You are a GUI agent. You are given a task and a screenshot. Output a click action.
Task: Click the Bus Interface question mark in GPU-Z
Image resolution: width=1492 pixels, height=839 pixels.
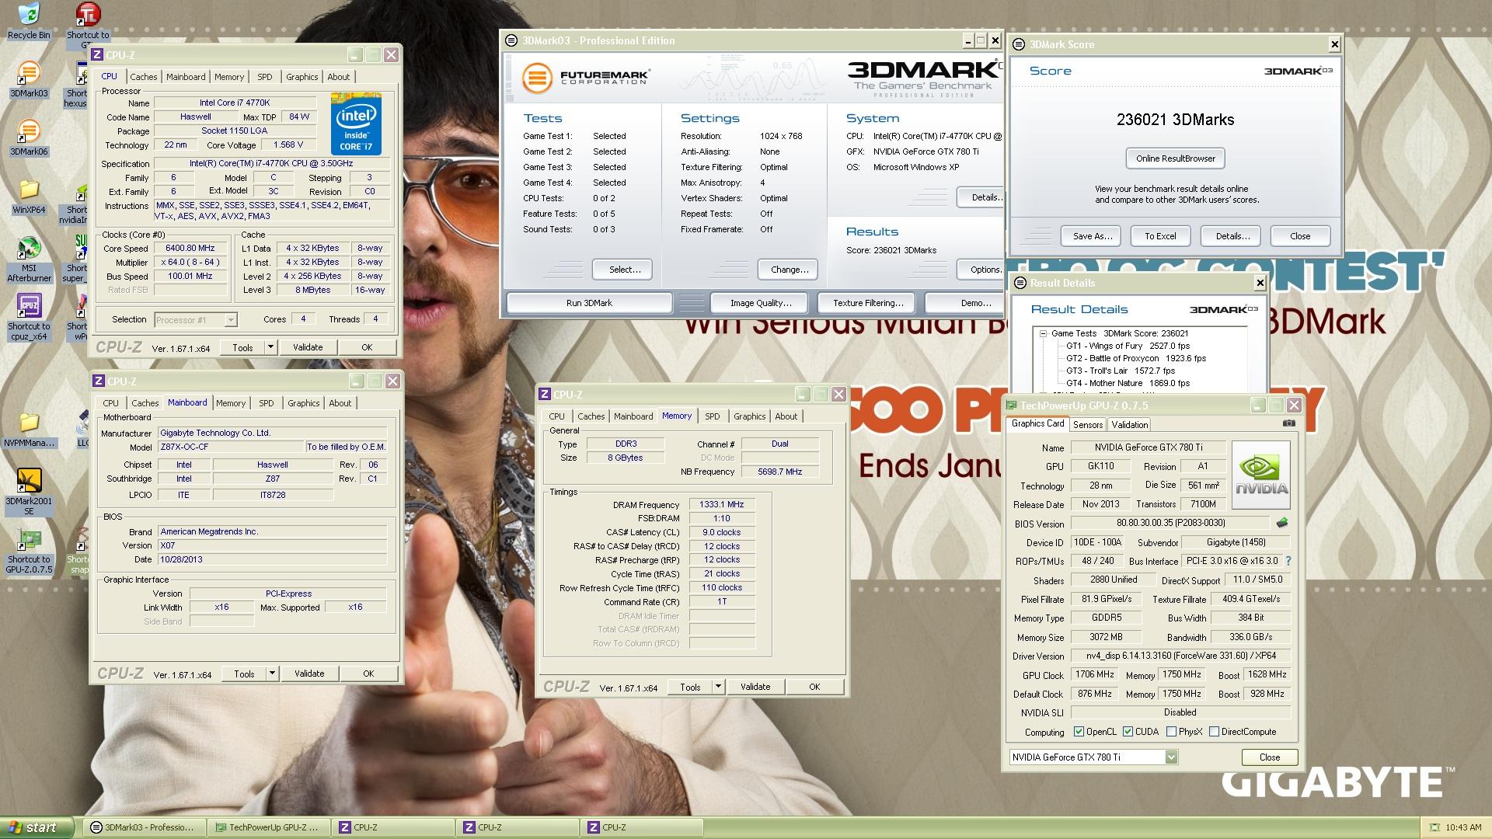click(x=1288, y=561)
